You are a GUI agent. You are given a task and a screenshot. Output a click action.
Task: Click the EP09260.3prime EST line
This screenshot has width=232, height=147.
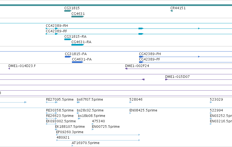coord(98,135)
